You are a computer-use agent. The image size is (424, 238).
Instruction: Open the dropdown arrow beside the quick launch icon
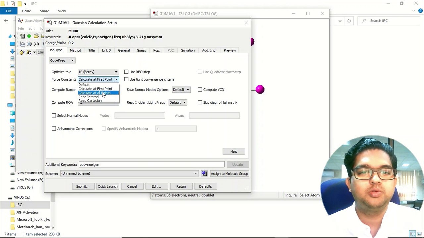tap(34, 52)
